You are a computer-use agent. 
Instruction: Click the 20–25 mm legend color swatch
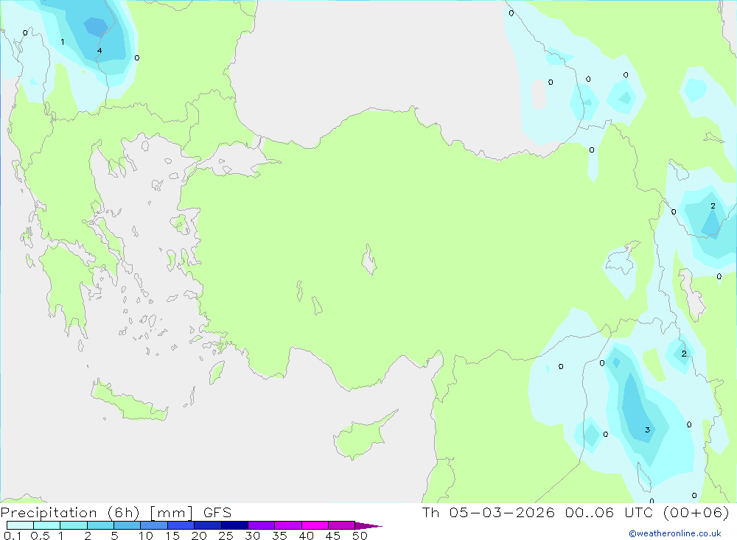point(208,525)
